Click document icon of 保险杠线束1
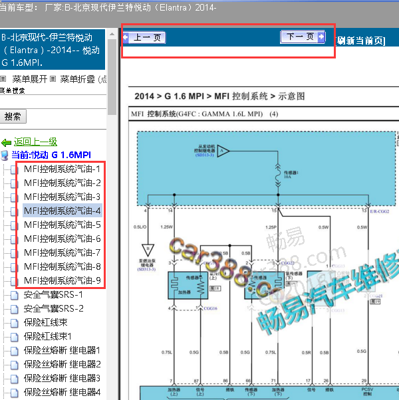This screenshot has width=399, height=400. [14, 338]
